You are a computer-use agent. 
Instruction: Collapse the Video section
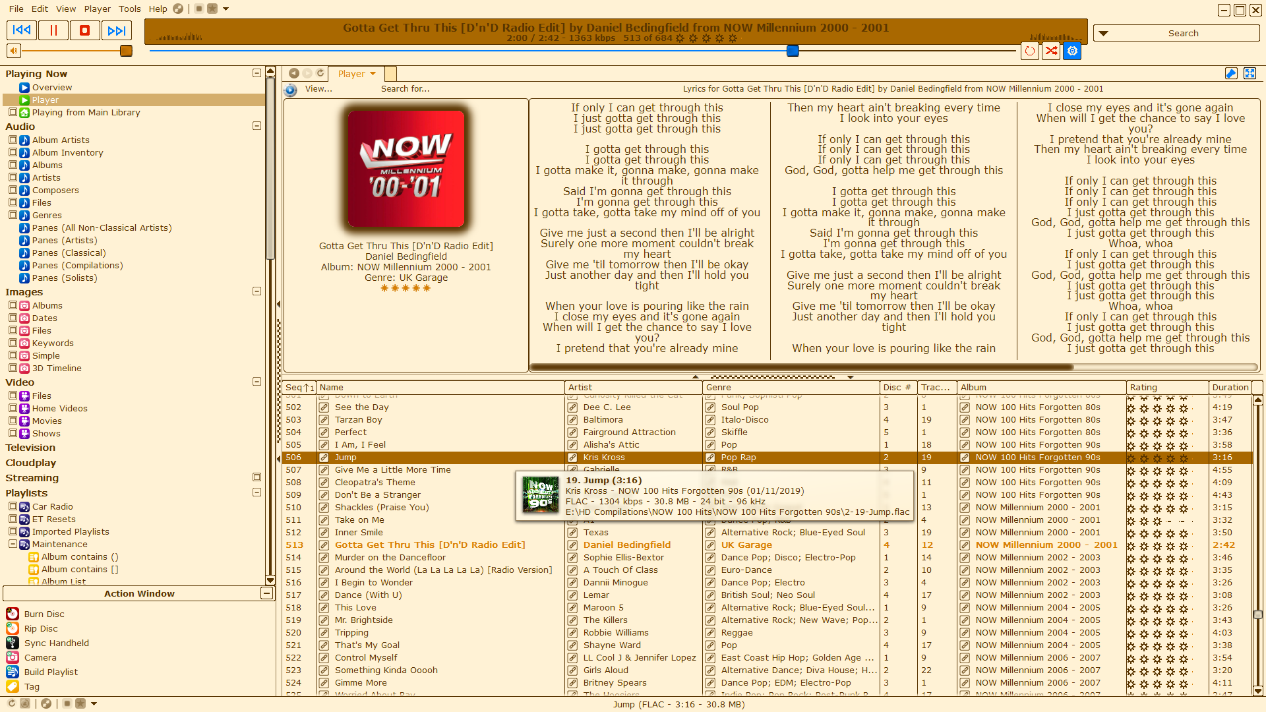coord(256,382)
